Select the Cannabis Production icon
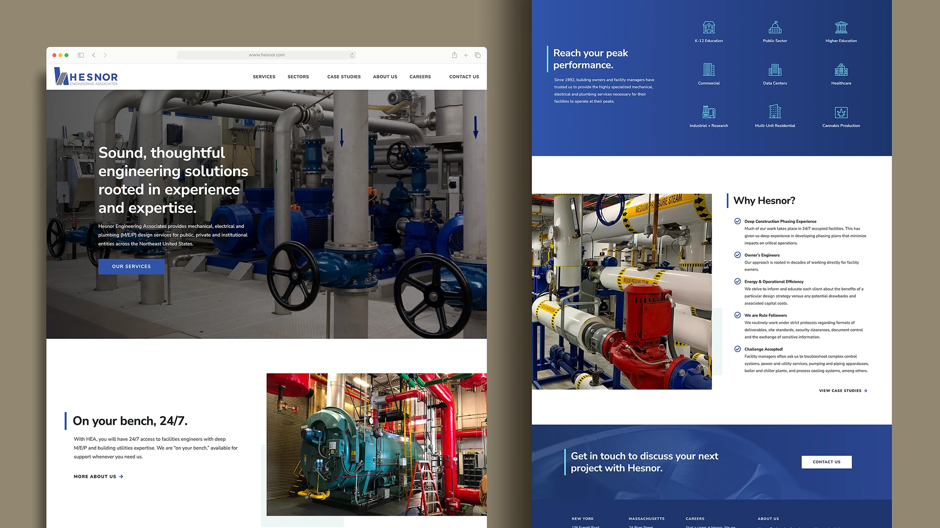940x528 pixels. (841, 112)
